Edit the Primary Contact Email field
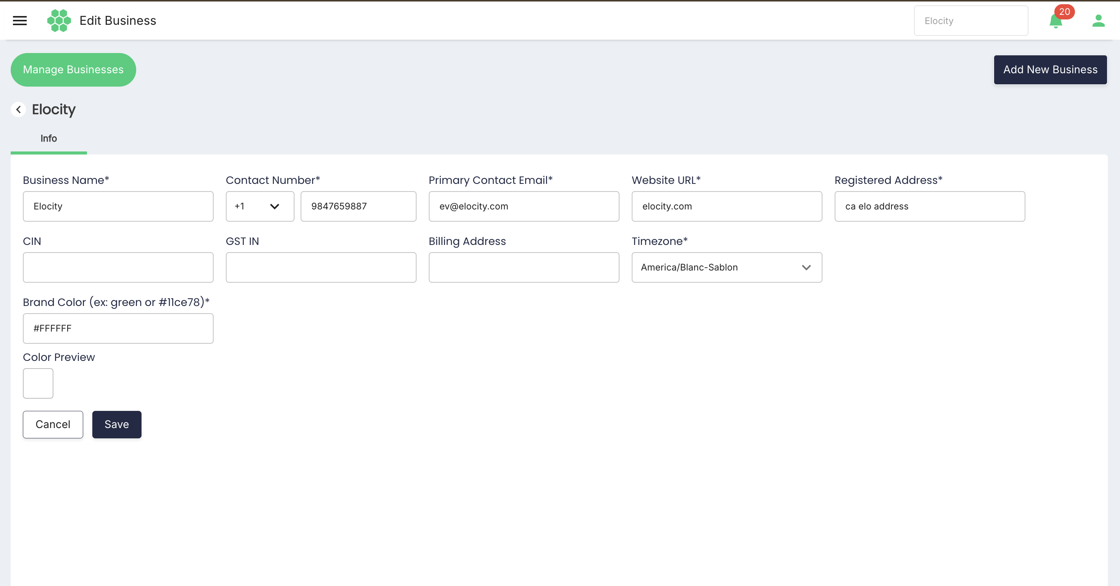Screen dimensions: 1120x586 pyautogui.click(x=524, y=206)
